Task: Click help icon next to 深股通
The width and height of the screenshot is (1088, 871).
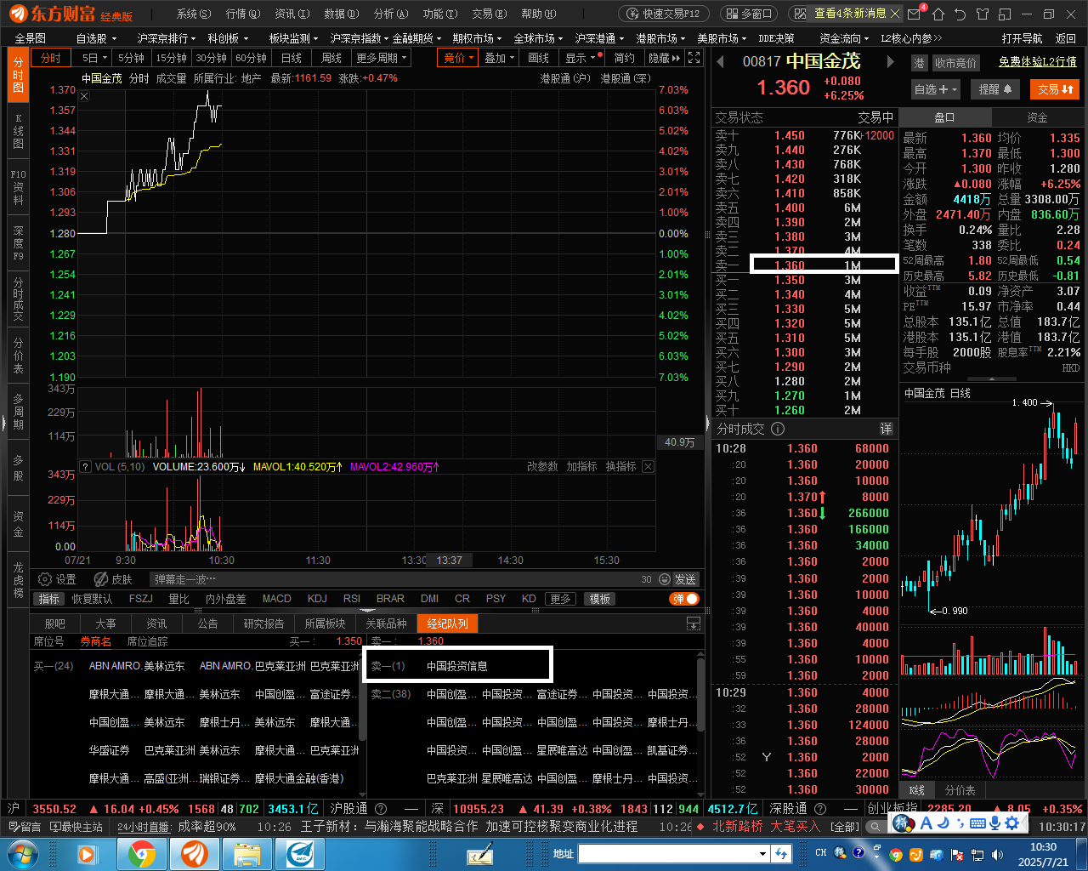Action: pyautogui.click(x=820, y=809)
